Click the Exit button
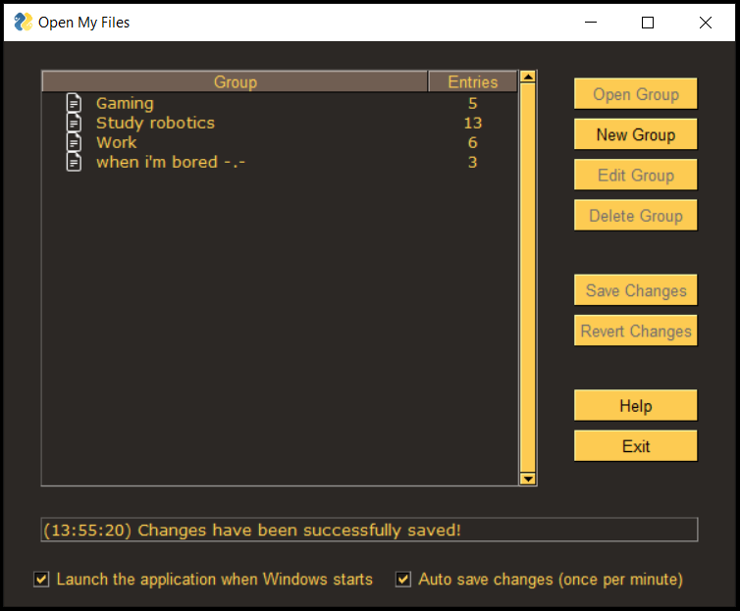 pos(635,446)
